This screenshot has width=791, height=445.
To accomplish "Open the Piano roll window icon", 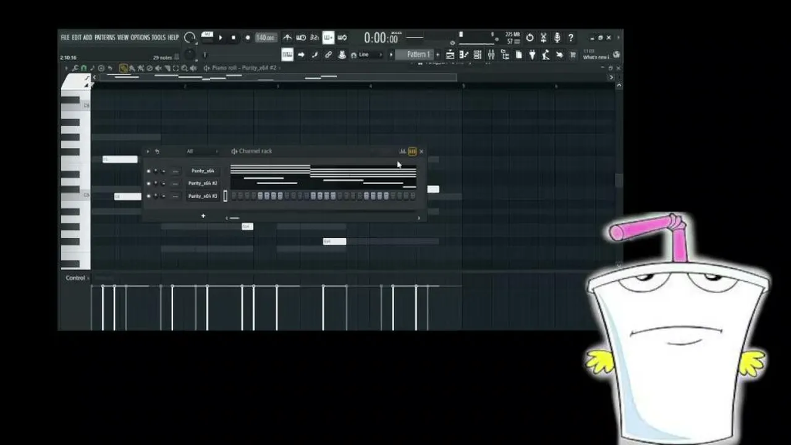I will tap(464, 55).
